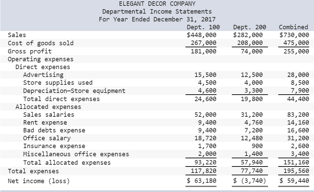Image resolution: width=314 pixels, height=192 pixels.
Task: Select the Miscellaneous office expenses label
Action: 76,154
